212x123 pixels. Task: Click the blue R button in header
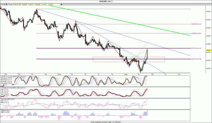(7, 4)
